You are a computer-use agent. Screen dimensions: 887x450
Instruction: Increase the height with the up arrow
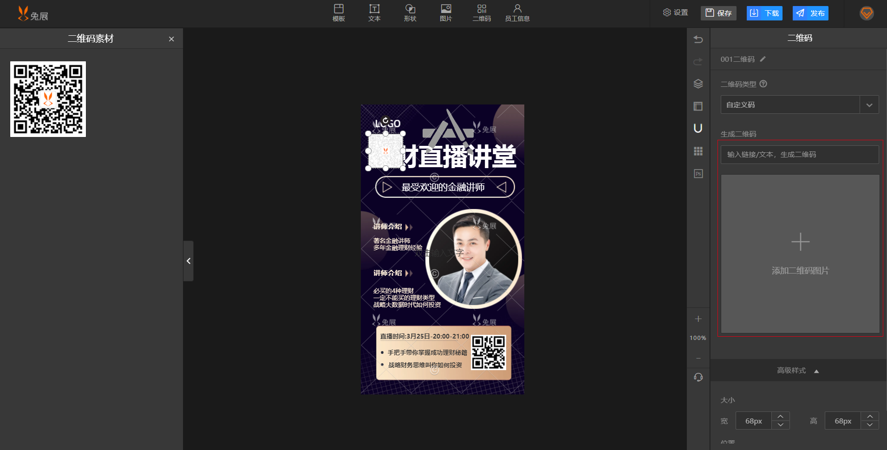click(x=870, y=416)
